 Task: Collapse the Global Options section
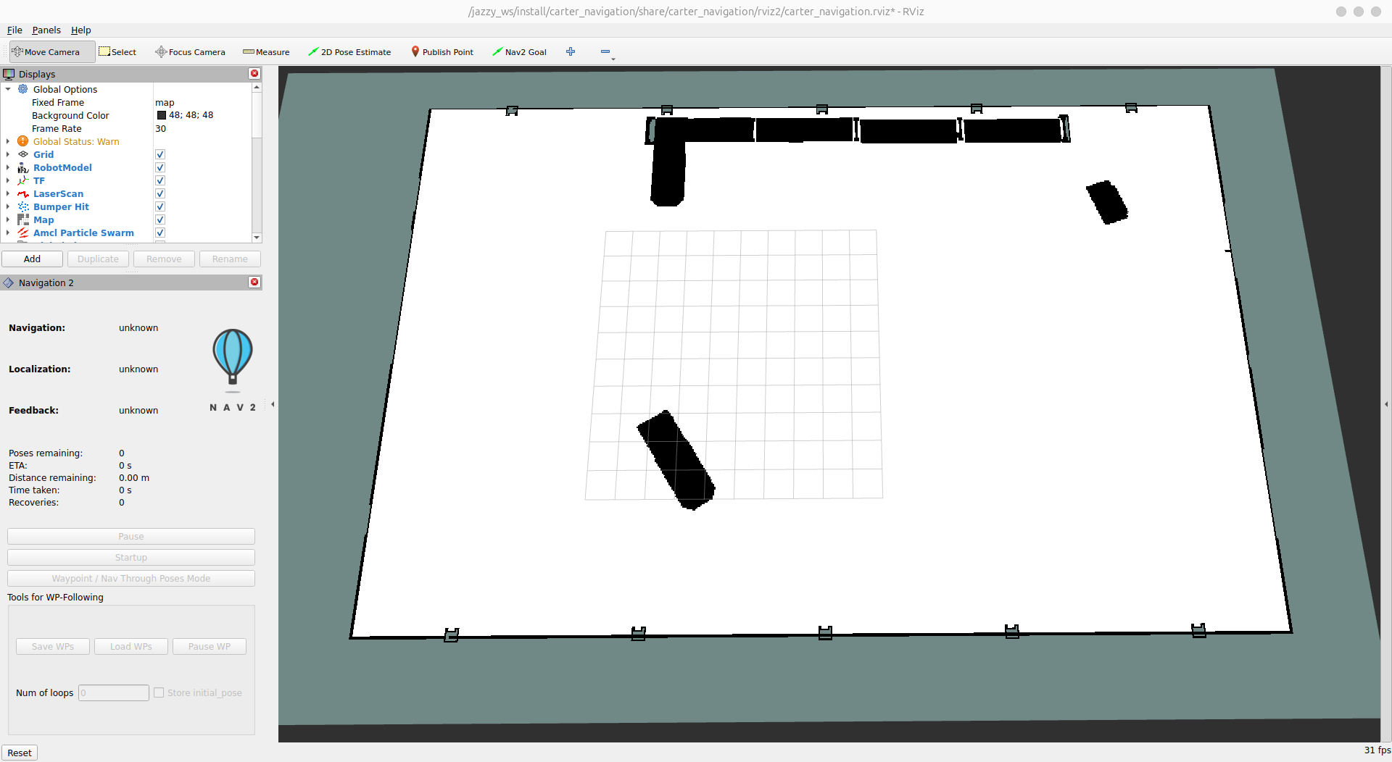[x=8, y=90]
